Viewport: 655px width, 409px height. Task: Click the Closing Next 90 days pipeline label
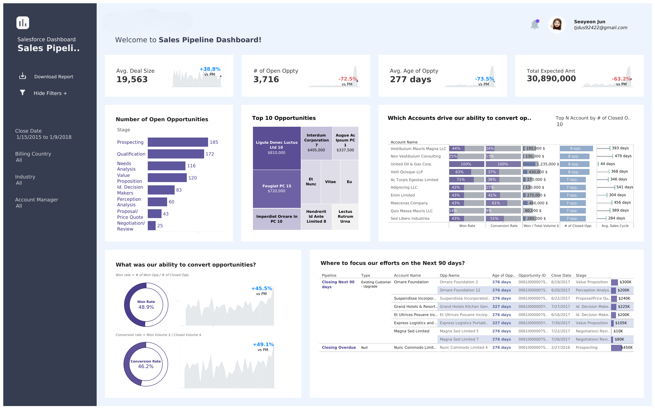[338, 285]
